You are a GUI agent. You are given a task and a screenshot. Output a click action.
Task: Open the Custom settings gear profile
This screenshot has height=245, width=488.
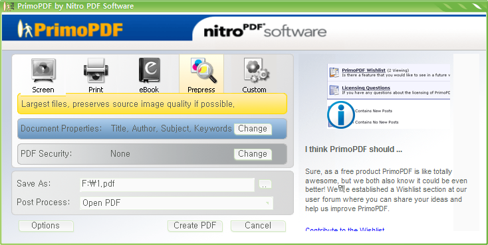(x=256, y=71)
